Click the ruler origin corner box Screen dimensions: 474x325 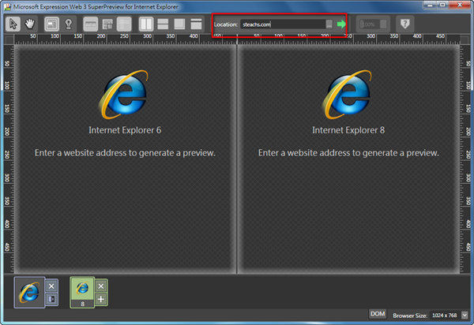[x=9, y=39]
